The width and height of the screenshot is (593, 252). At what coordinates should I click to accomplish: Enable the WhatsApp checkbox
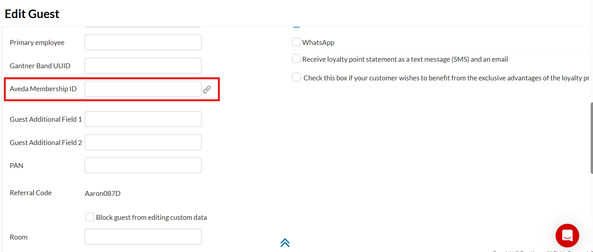296,42
